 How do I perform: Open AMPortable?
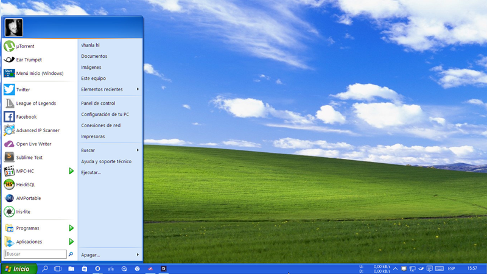pos(40,198)
